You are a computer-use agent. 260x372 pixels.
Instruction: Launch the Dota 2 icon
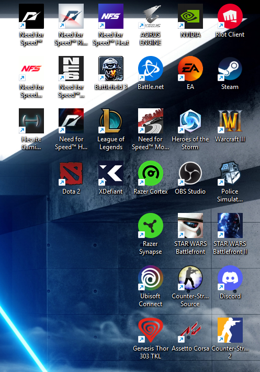[x=71, y=173]
